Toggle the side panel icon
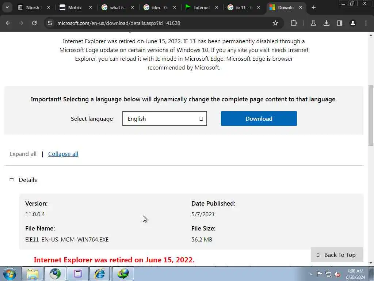This screenshot has width=374, height=281. [x=339, y=23]
